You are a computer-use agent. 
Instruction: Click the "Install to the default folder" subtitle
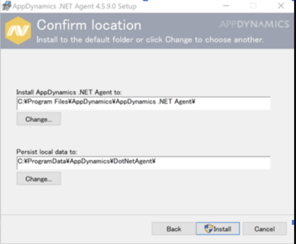coord(150,40)
